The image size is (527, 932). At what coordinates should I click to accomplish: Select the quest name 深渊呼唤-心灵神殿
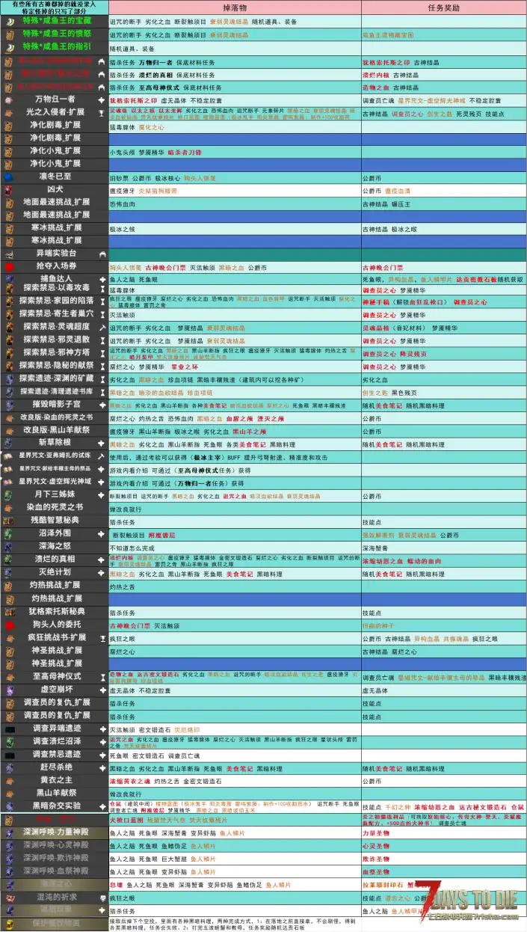click(55, 845)
